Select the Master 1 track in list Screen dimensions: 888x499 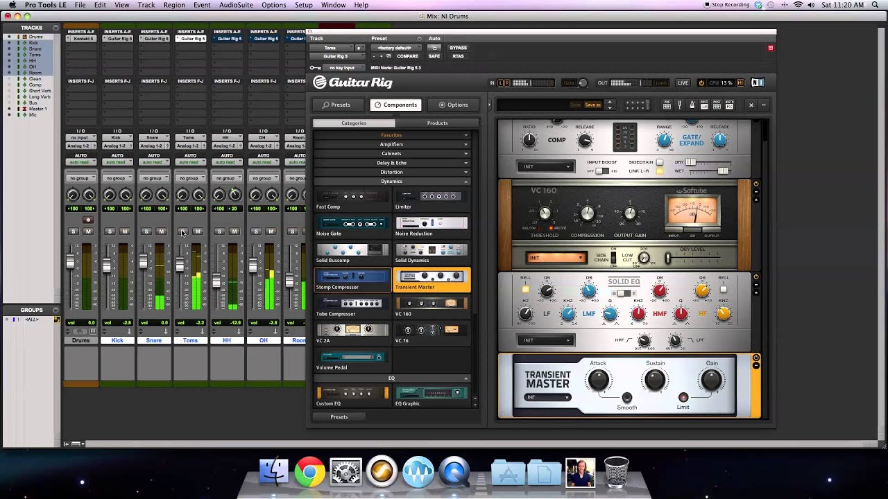click(37, 110)
